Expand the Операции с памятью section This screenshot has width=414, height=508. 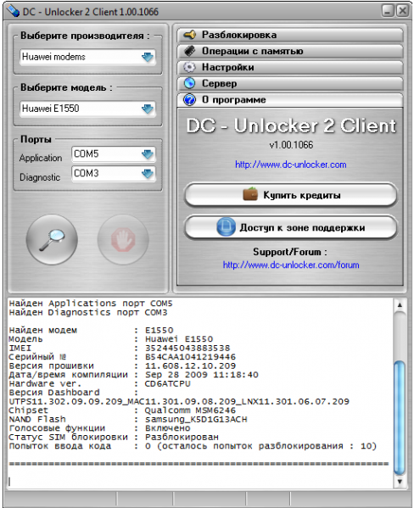pos(290,51)
